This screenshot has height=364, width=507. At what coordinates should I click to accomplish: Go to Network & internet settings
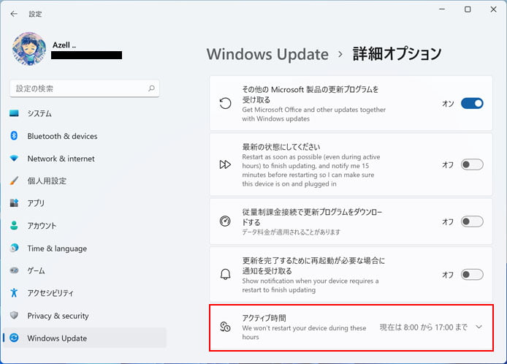click(85, 159)
